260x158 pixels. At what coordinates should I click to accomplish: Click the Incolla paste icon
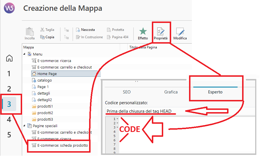pos(30,33)
